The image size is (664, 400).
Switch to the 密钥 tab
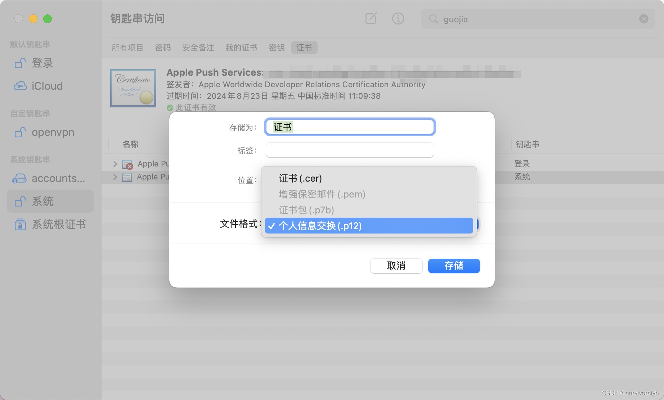click(277, 48)
